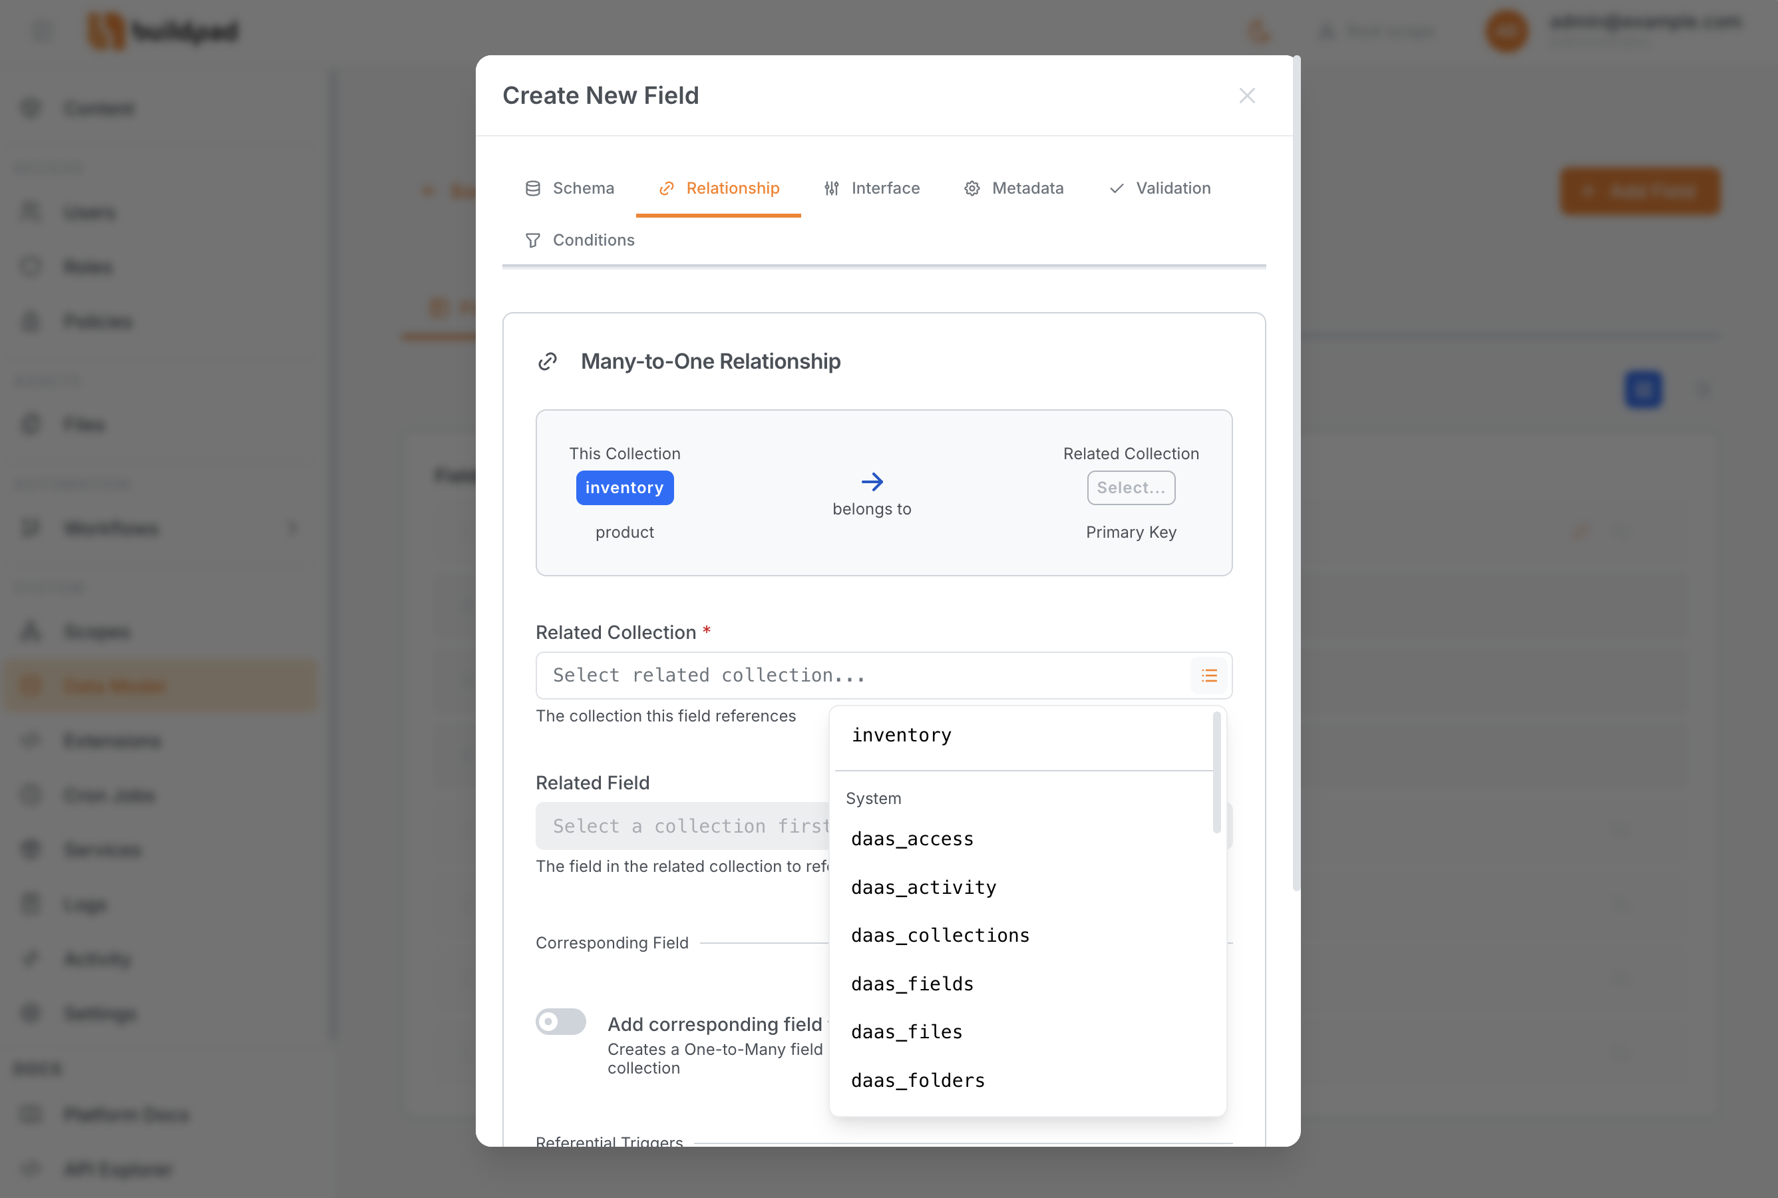The height and width of the screenshot is (1198, 1778).
Task: Click the Select... related collection badge
Action: tap(1131, 487)
